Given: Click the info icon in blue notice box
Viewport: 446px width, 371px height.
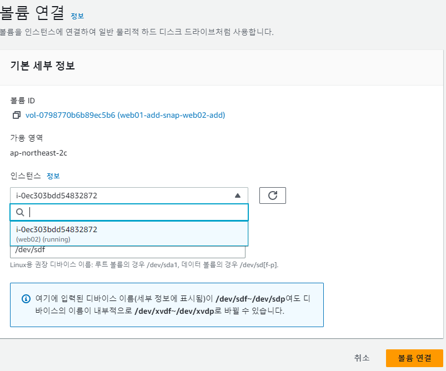Looking at the screenshot, I should pyautogui.click(x=26, y=299).
